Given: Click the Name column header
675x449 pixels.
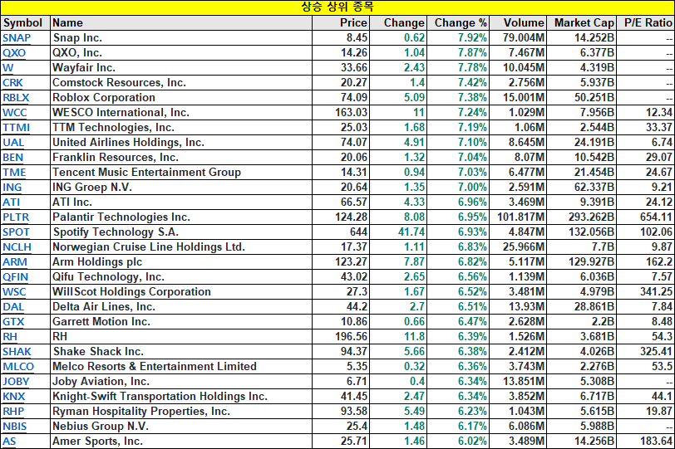Looking at the screenshot, I should [181, 22].
